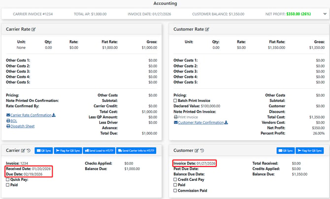Send Carrier Info to HT/TP
This screenshot has width=330, height=199.
coord(136,151)
